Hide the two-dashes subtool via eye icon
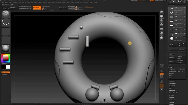The height and width of the screenshot is (105, 188). [184, 29]
